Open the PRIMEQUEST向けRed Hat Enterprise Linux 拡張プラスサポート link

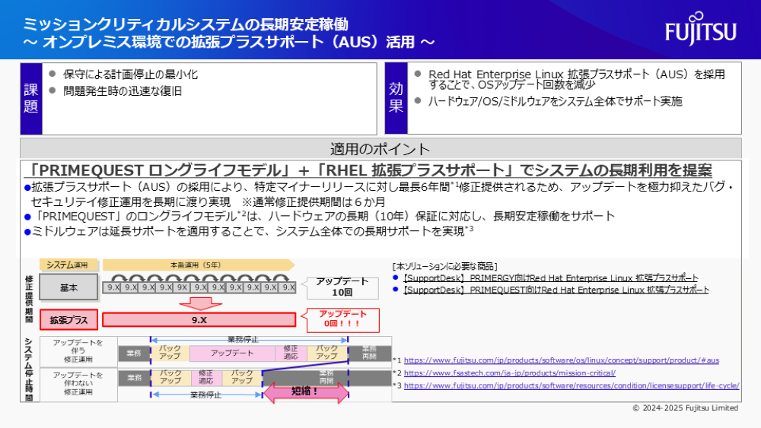click(x=556, y=290)
